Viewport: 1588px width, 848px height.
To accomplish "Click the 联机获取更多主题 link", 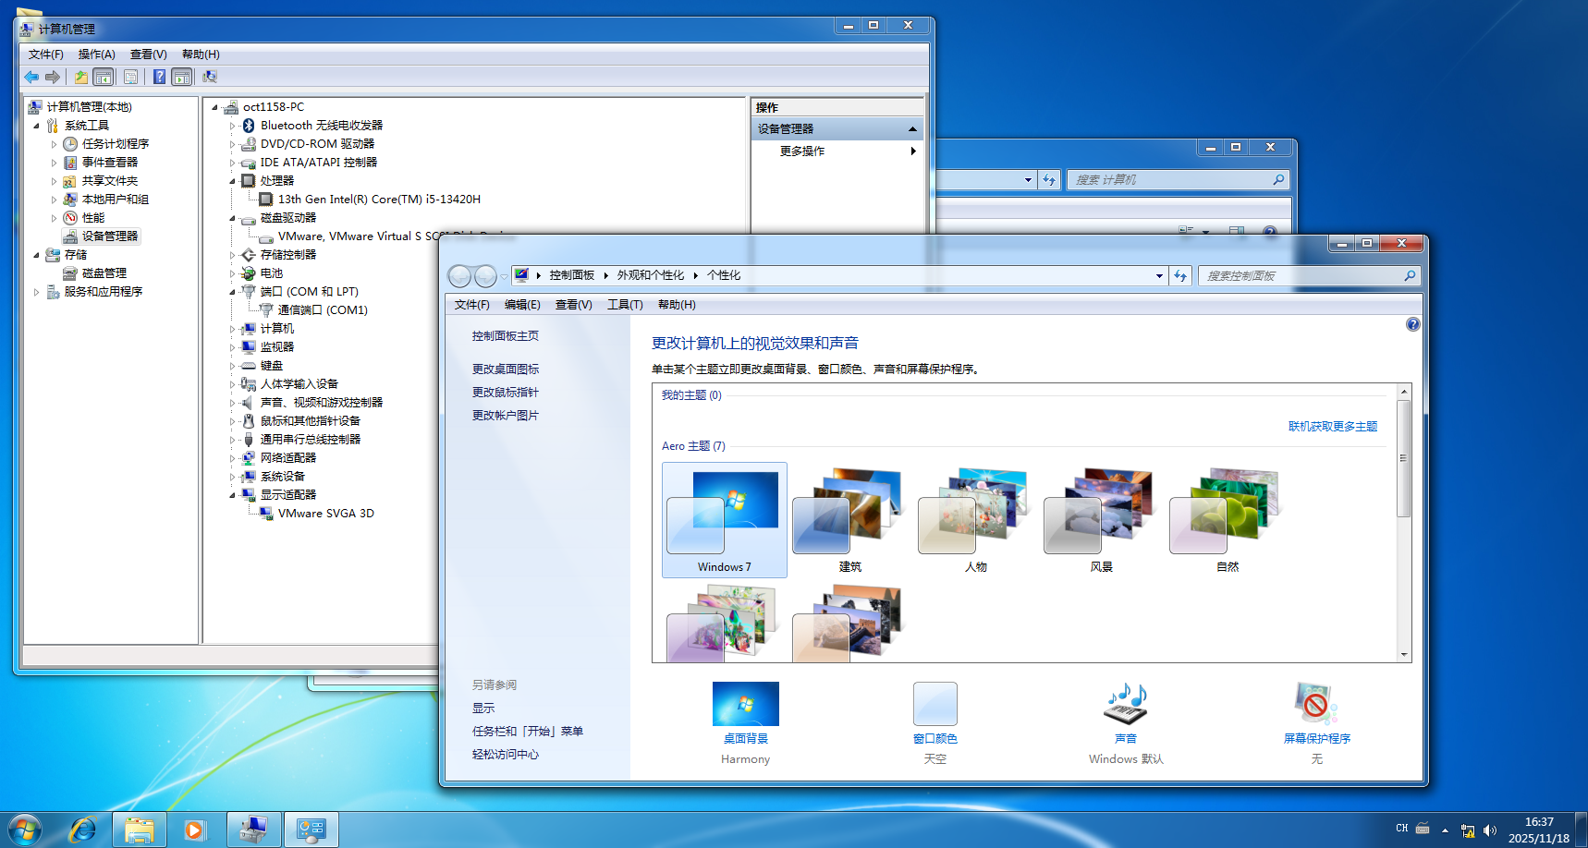I will [1332, 427].
